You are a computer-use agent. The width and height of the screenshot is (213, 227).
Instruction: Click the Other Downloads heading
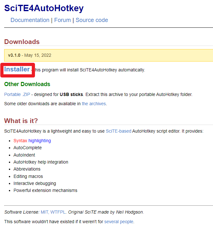point(27,84)
